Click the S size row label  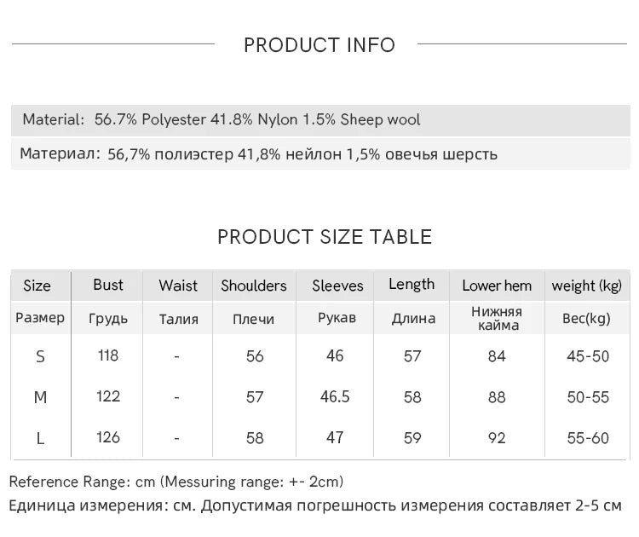click(x=40, y=356)
